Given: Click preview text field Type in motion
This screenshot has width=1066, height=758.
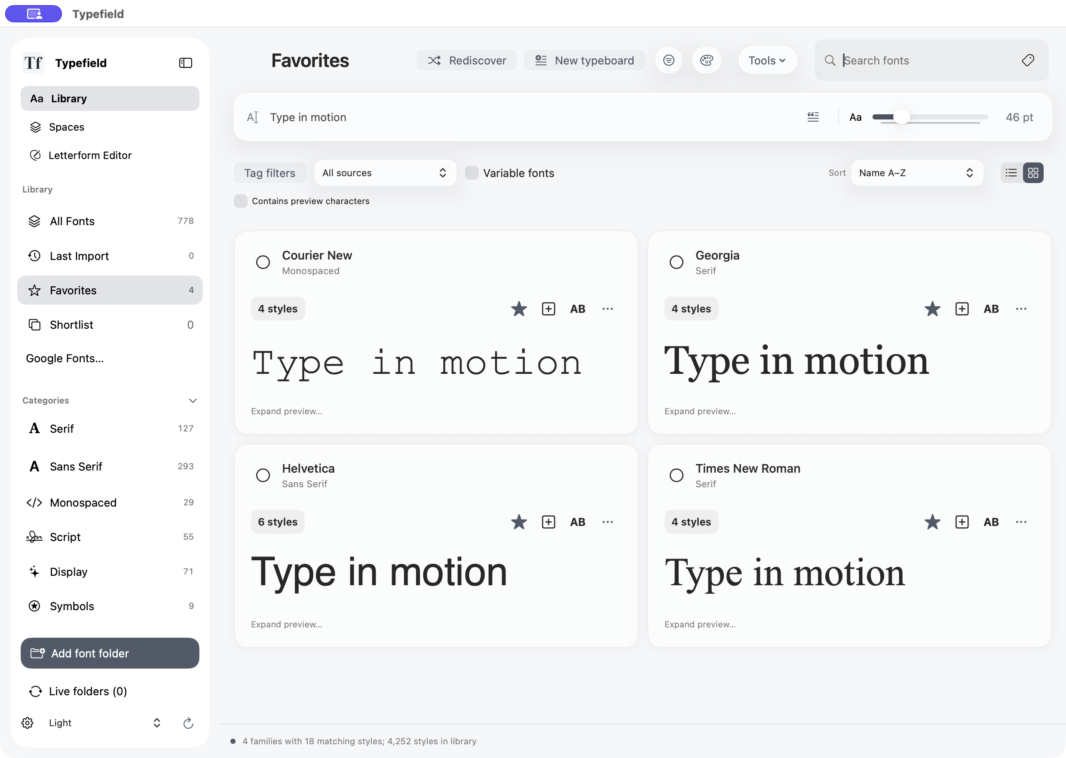Looking at the screenshot, I should coord(532,117).
